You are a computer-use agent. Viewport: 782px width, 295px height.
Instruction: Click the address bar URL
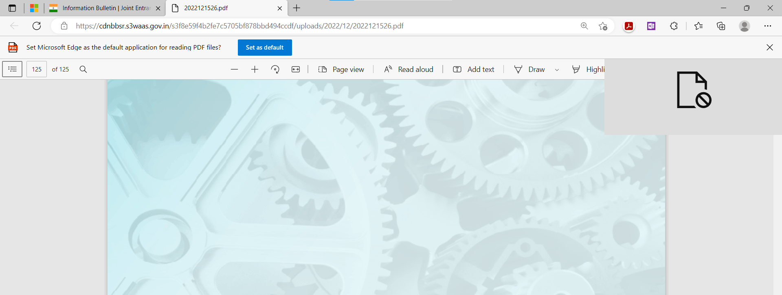coord(239,26)
